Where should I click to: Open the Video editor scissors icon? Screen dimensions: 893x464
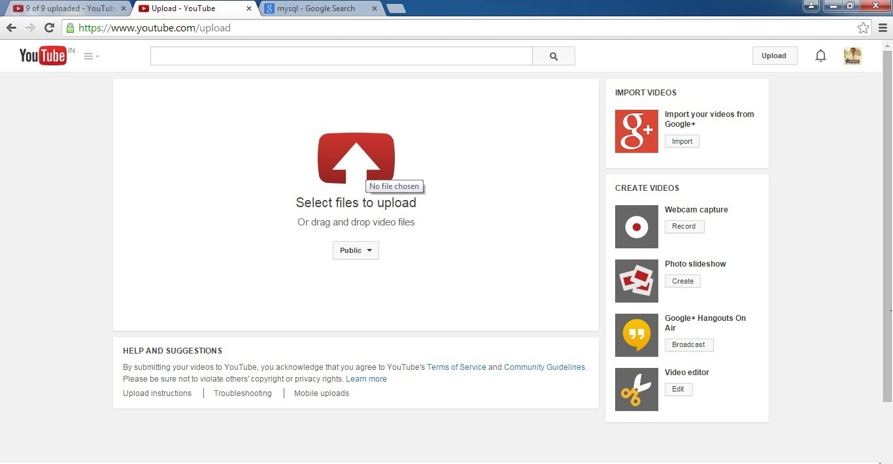pyautogui.click(x=636, y=389)
